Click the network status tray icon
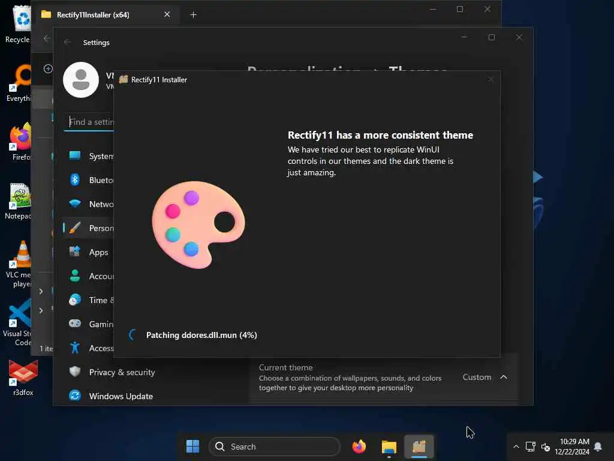The image size is (614, 461). (x=531, y=447)
